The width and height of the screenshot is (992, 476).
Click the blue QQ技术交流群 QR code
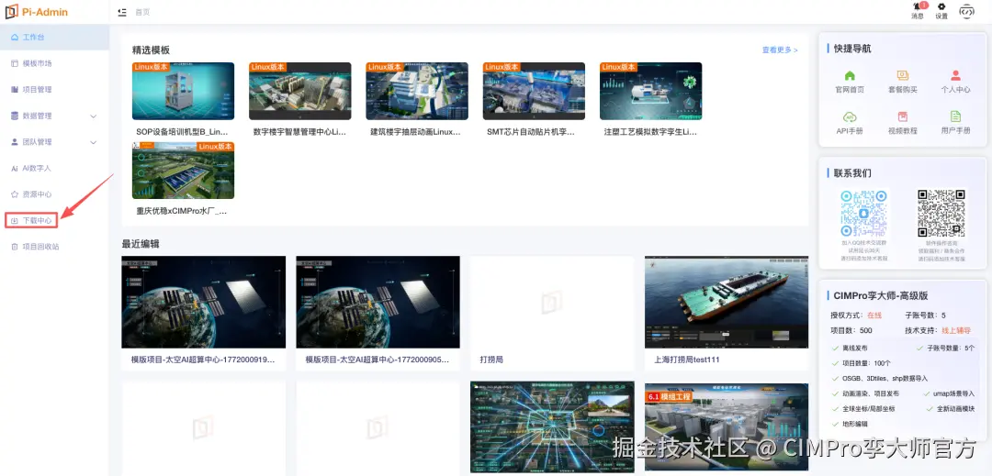coord(864,214)
